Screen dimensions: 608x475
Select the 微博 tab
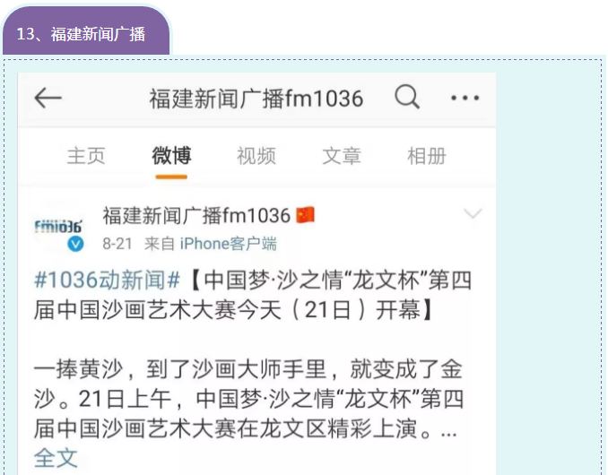(x=171, y=155)
